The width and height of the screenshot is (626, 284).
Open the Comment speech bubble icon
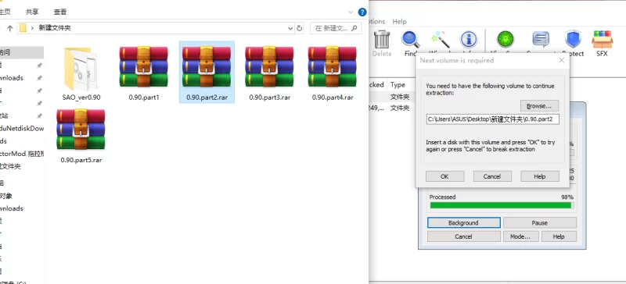pyautogui.click(x=541, y=40)
